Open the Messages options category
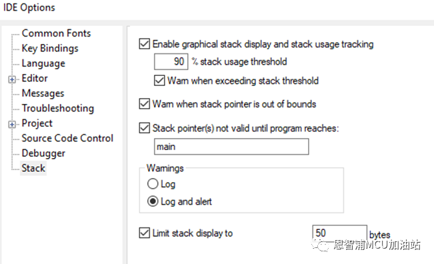 (43, 93)
